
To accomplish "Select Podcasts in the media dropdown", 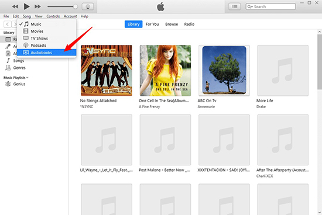I will (x=47, y=46).
